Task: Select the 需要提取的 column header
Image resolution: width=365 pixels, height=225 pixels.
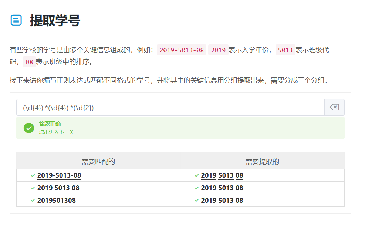Action: (262, 161)
